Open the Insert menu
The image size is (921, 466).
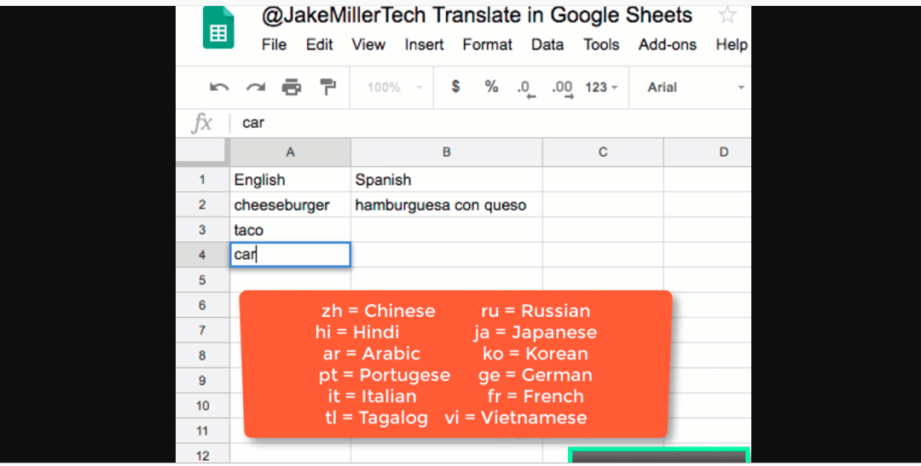[x=424, y=44]
